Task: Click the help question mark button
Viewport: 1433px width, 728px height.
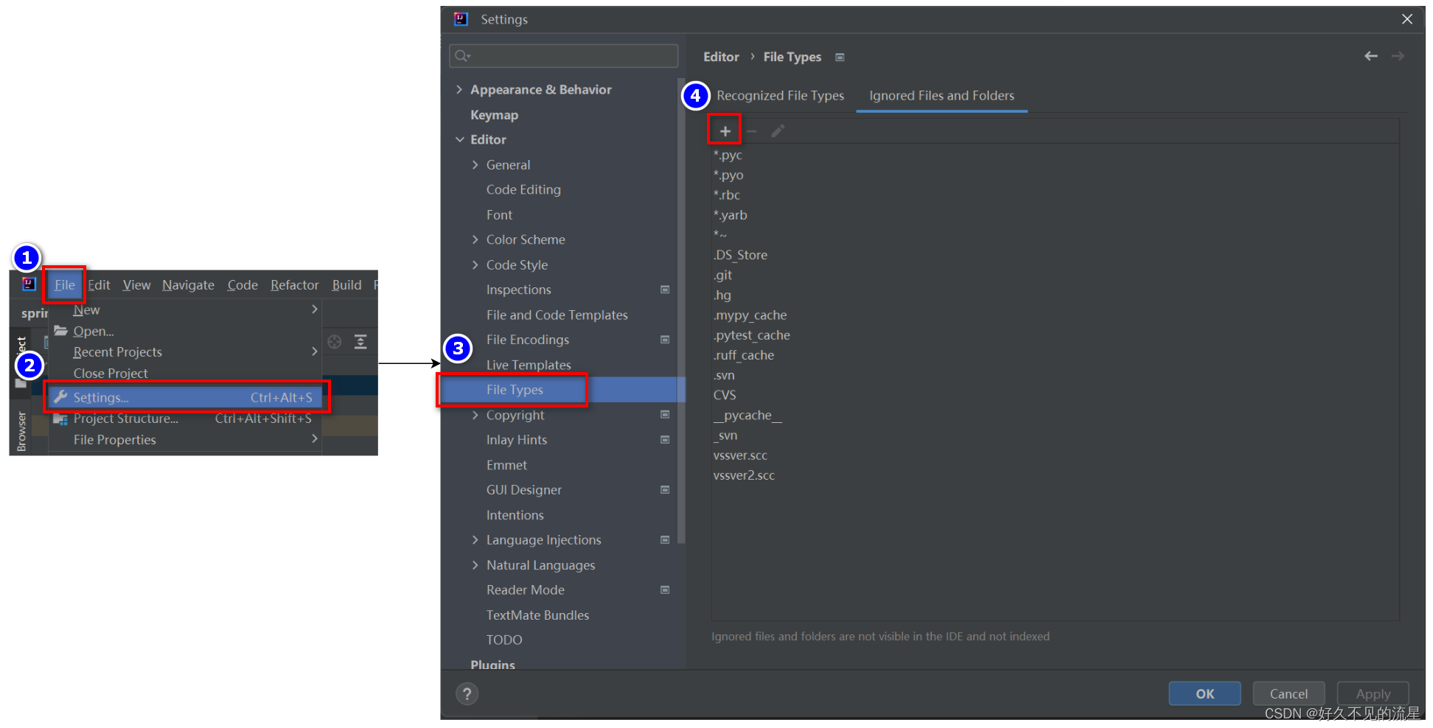Action: [x=467, y=693]
